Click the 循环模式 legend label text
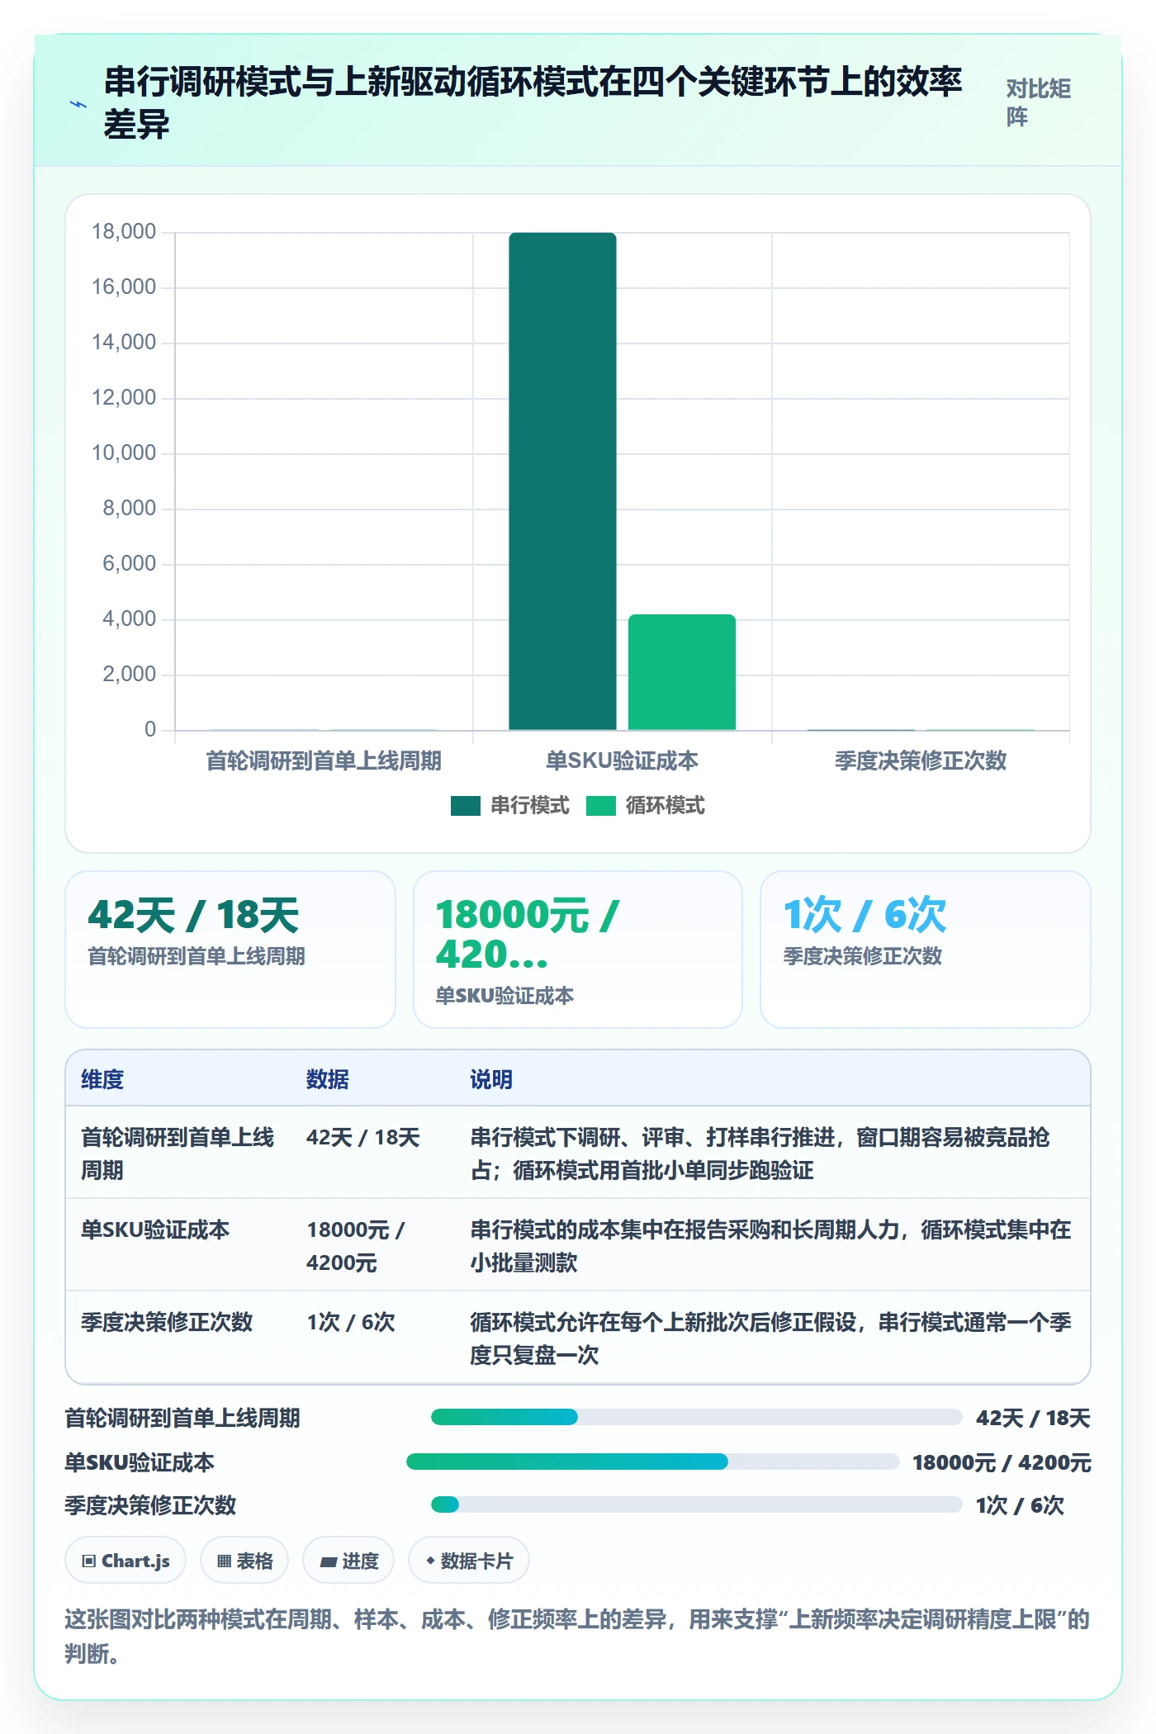The height and width of the screenshot is (1734, 1156). 666,806
